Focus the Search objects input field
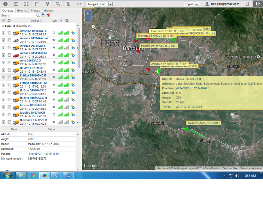The width and height of the screenshot is (263, 197). (x=18, y=15)
